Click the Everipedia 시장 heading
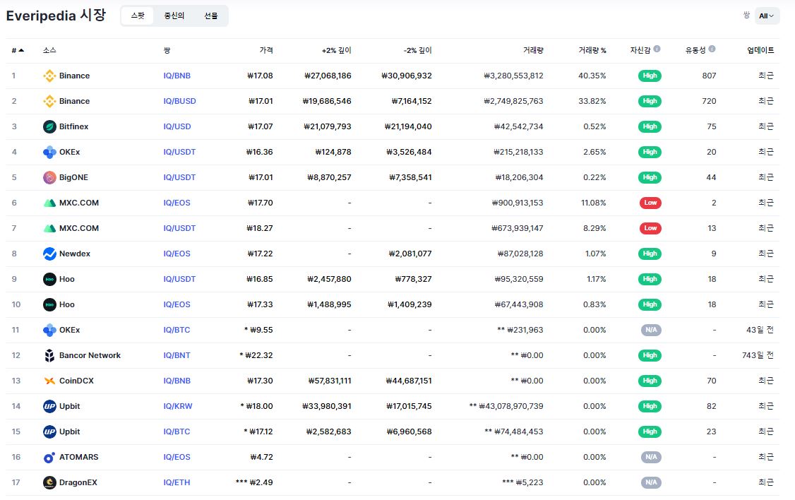795x500 pixels. pyautogui.click(x=56, y=16)
